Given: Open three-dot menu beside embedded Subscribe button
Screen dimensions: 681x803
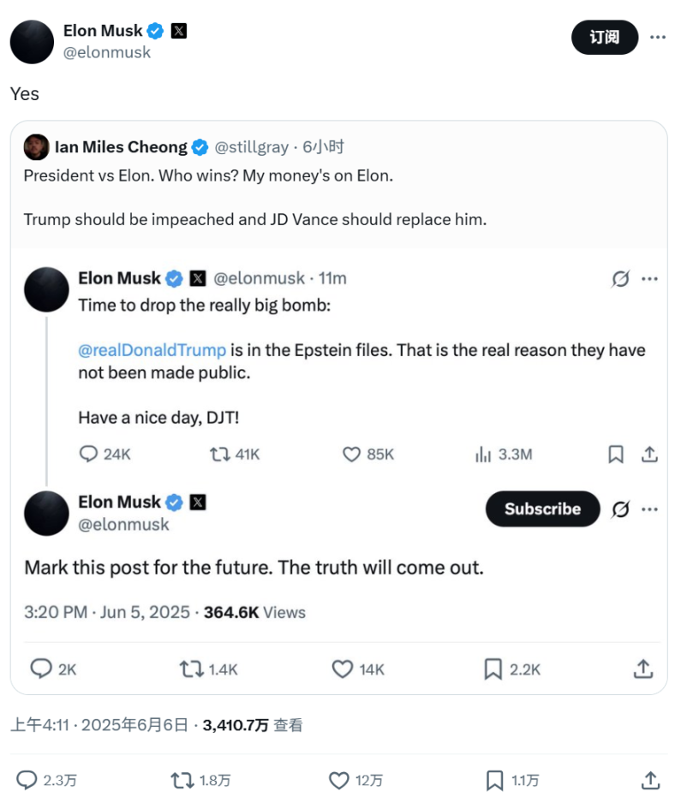Looking at the screenshot, I should (650, 509).
